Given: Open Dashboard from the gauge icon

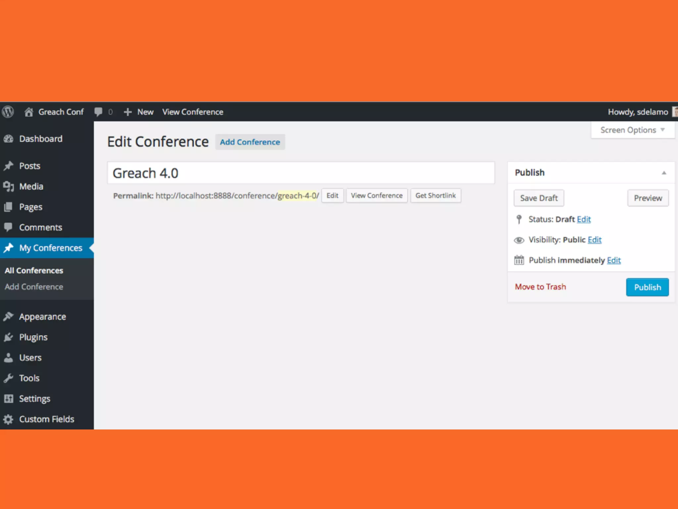Looking at the screenshot, I should coord(8,139).
